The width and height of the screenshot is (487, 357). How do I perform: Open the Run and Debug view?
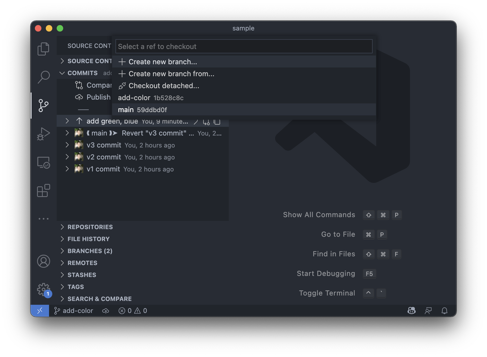(x=43, y=133)
